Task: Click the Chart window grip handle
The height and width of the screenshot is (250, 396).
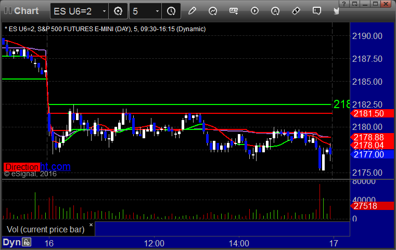Action: tap(8, 11)
